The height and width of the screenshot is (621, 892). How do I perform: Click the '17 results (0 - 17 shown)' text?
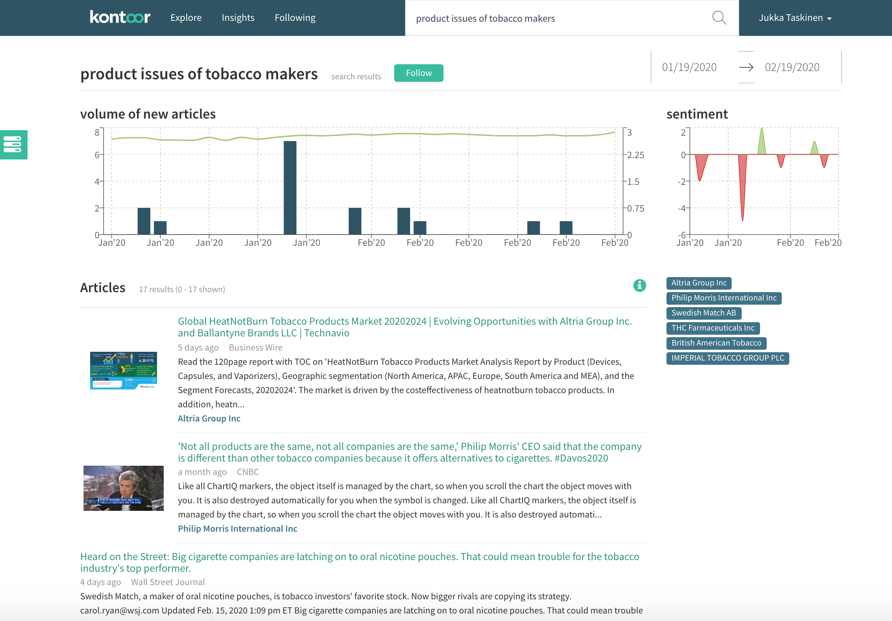182,289
